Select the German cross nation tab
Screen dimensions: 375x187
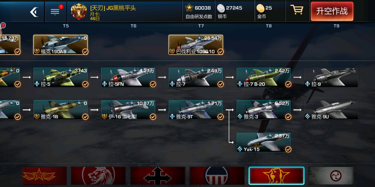(158, 176)
